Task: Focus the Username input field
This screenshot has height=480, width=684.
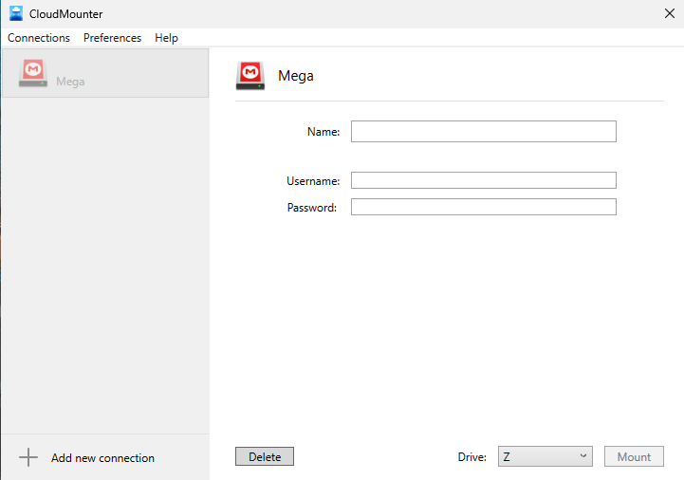Action: point(483,180)
